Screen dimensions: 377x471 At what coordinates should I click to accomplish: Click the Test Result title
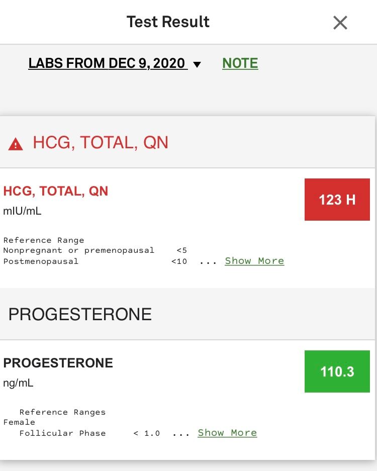[x=168, y=22]
